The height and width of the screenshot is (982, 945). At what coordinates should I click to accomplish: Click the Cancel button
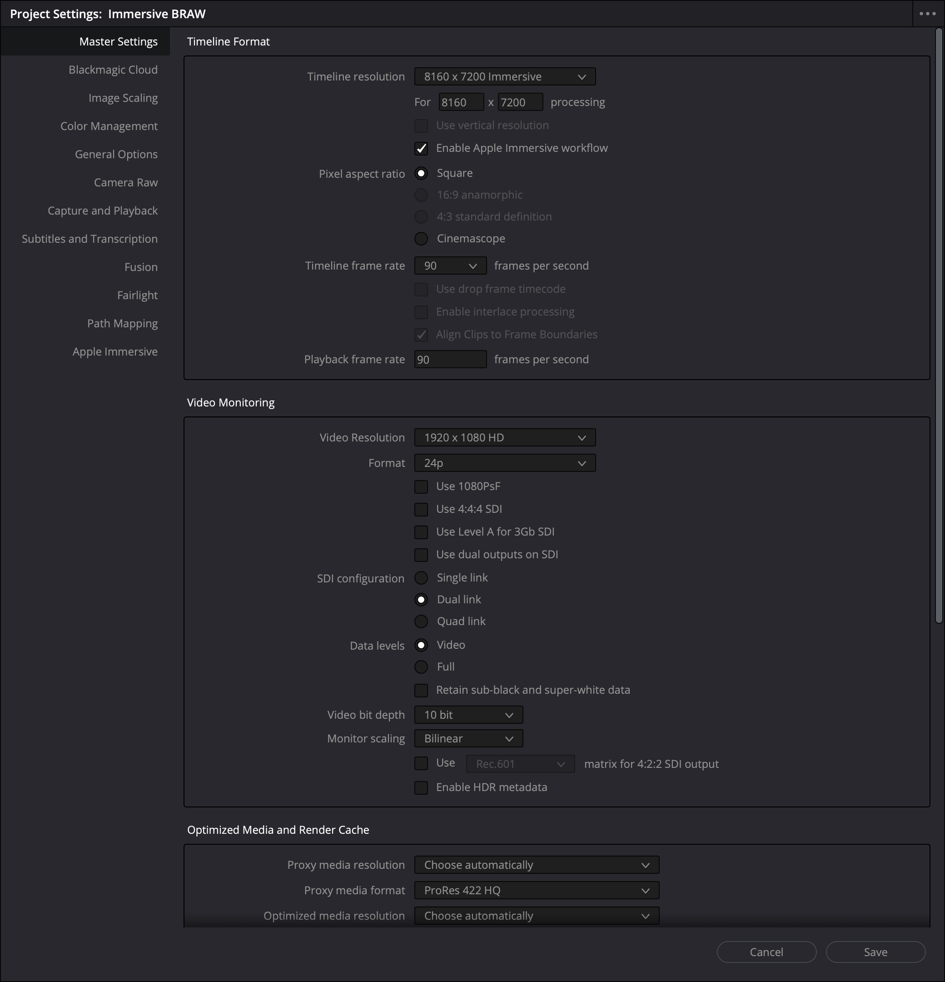click(766, 952)
